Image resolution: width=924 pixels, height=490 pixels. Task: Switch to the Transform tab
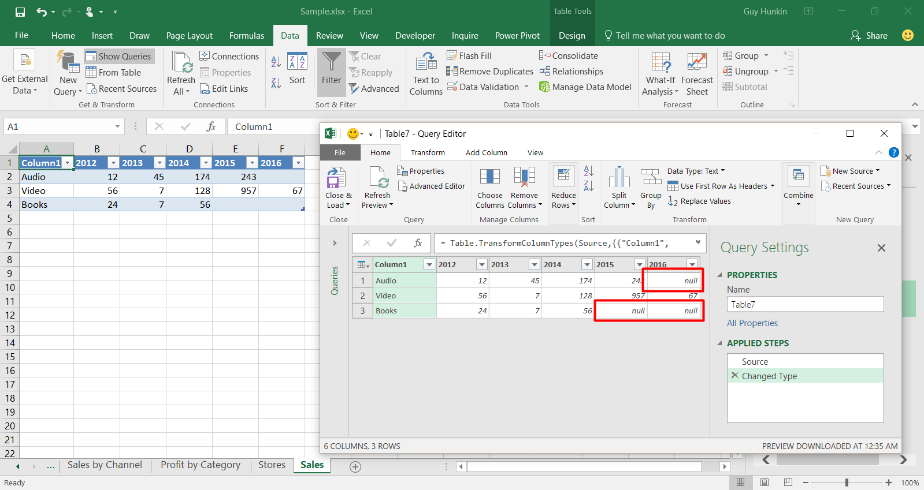coord(428,153)
